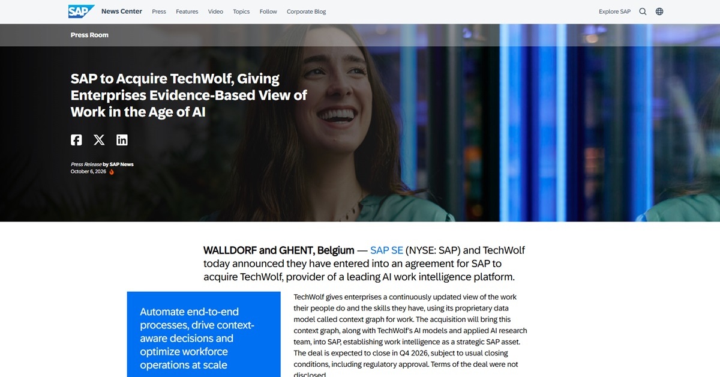Open the search icon in header
This screenshot has width=720, height=377.
point(643,11)
